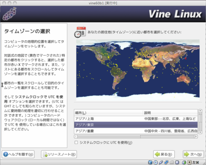Click the ヘルプを隠す(H) button
Screen dimensions: 206x165
18,154
